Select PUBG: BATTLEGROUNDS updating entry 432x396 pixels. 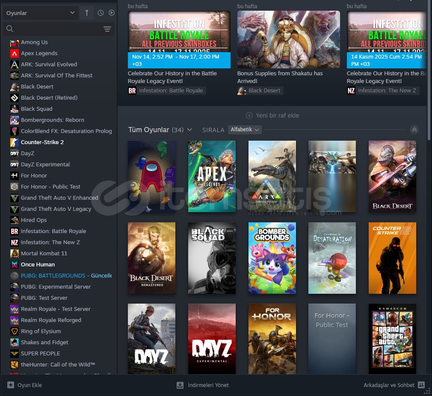(66, 276)
